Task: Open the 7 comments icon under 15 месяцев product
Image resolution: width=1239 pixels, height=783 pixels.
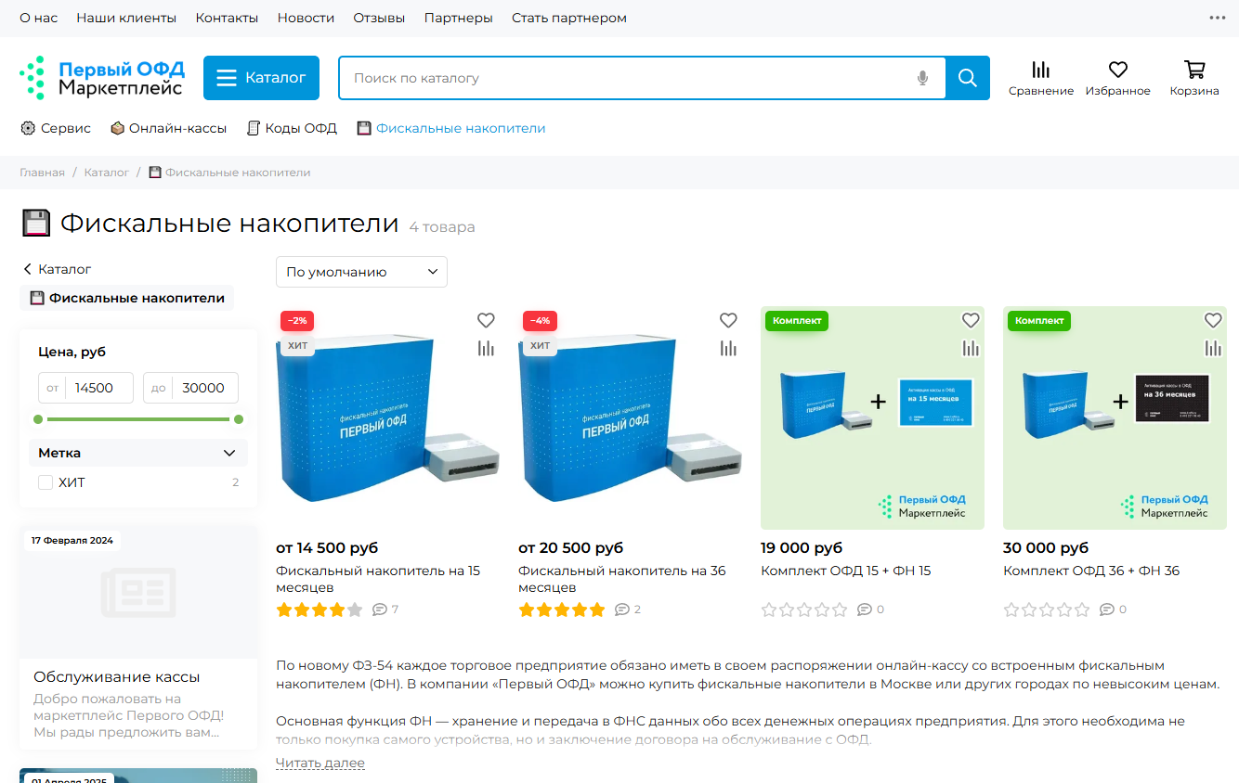Action: pyautogui.click(x=380, y=610)
